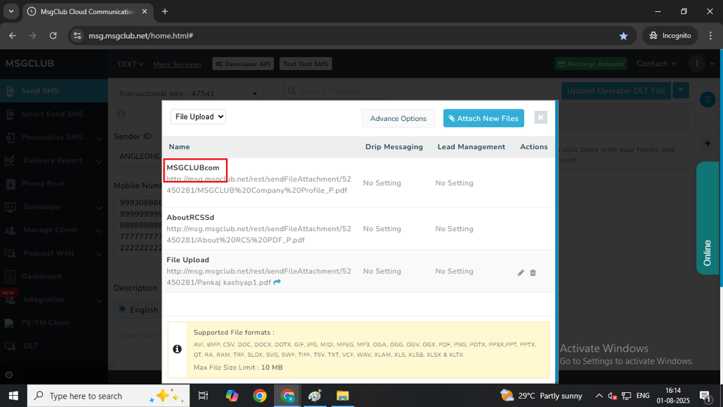This screenshot has height=407, width=723.
Task: Open the TEXT service dropdown
Action: [130, 64]
